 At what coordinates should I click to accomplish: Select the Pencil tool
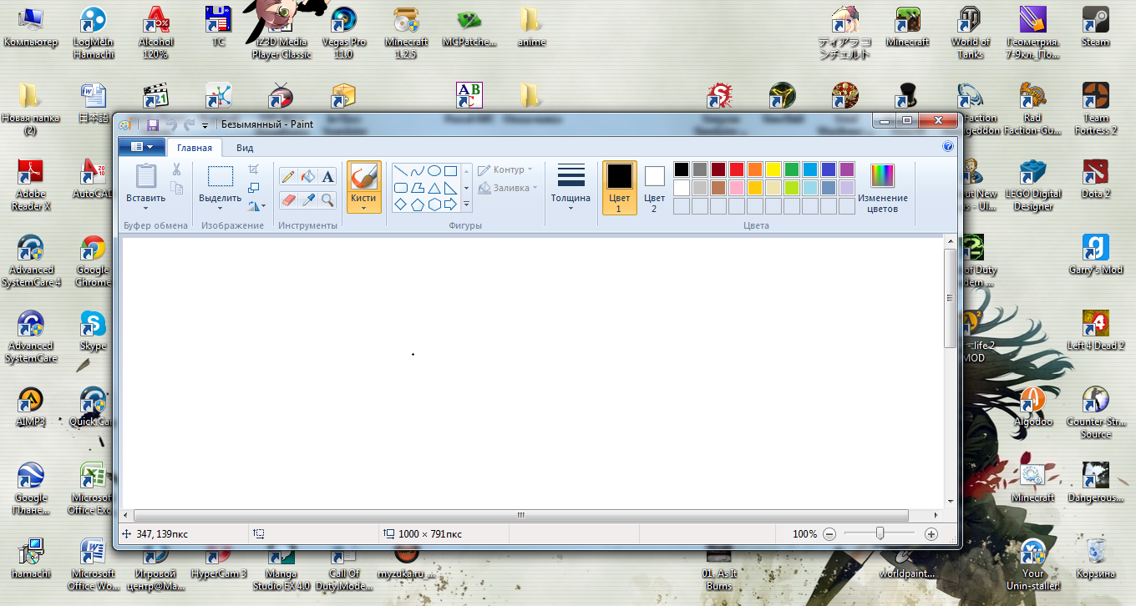(x=288, y=176)
